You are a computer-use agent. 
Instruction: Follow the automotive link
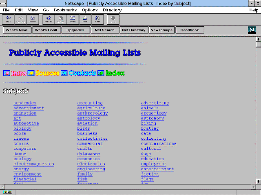[26, 123]
